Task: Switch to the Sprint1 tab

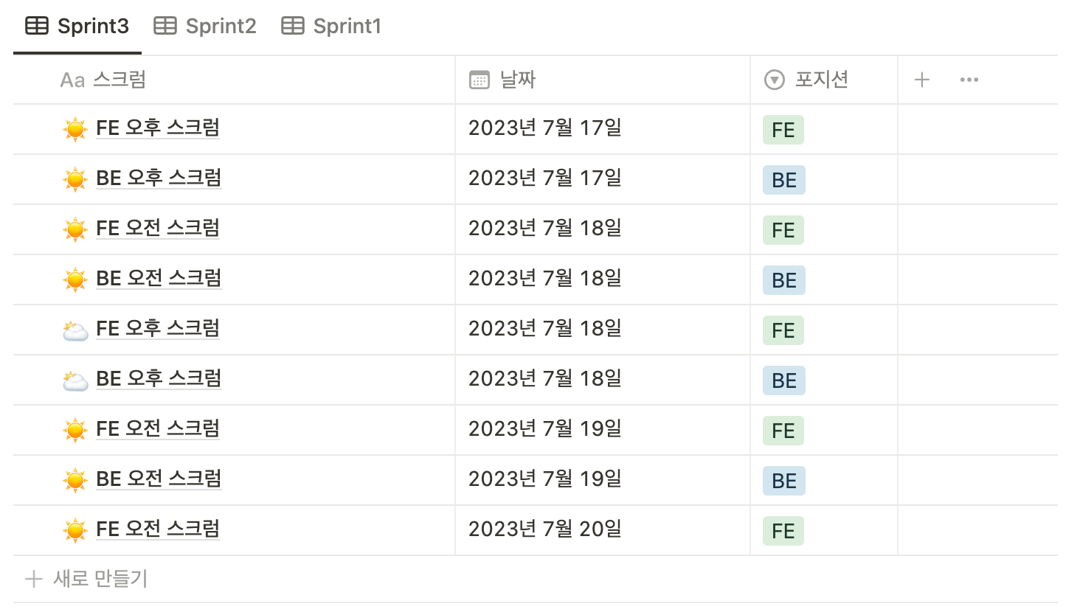Action: (331, 26)
